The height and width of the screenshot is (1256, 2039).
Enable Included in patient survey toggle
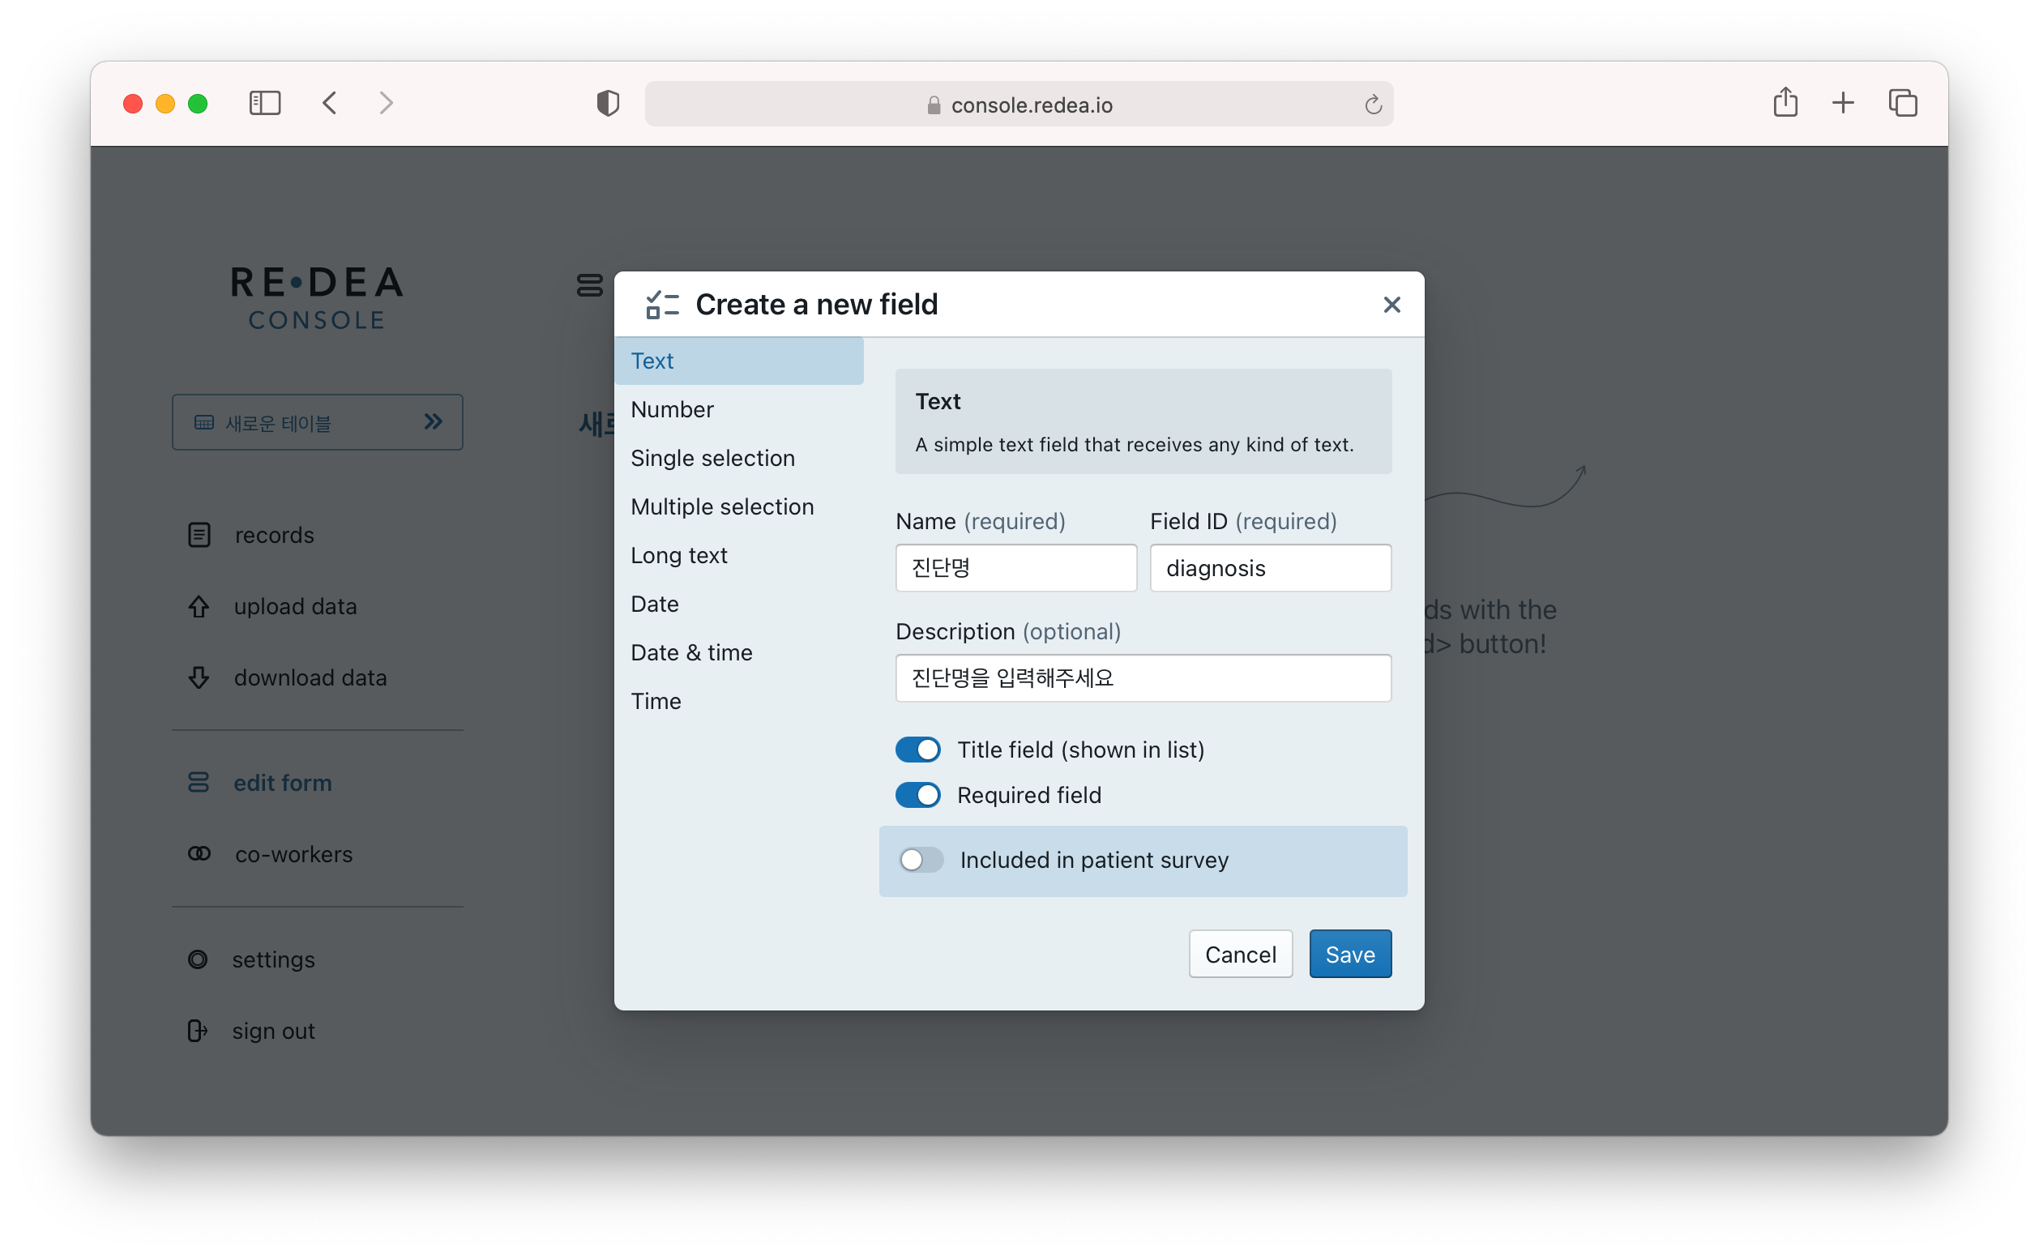click(x=921, y=860)
